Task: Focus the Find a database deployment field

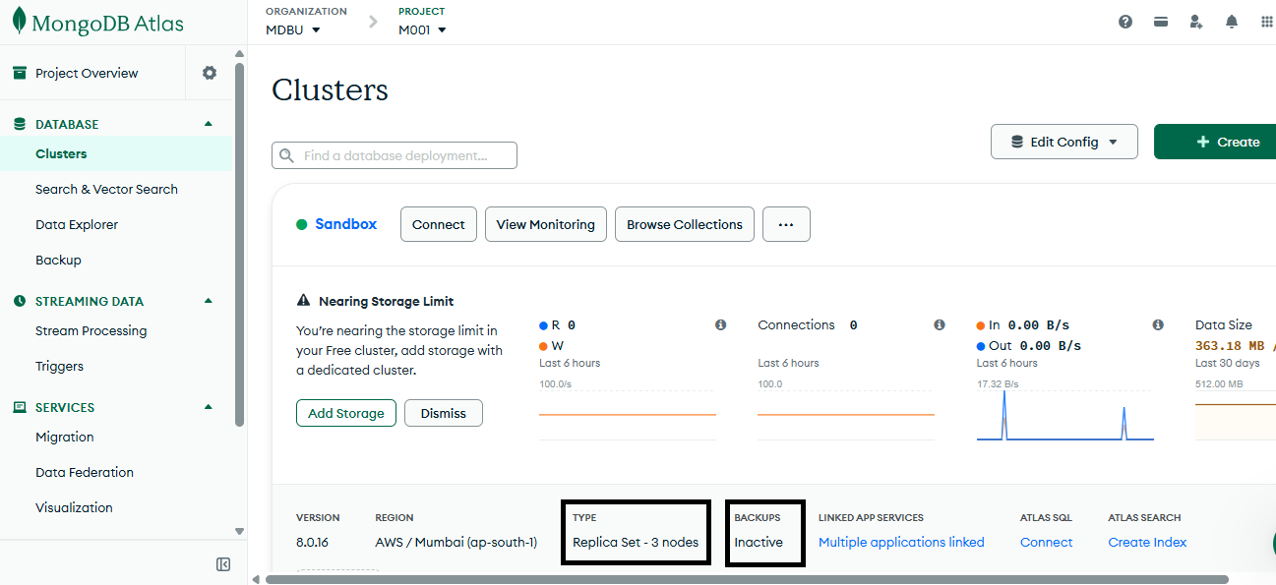Action: [395, 155]
